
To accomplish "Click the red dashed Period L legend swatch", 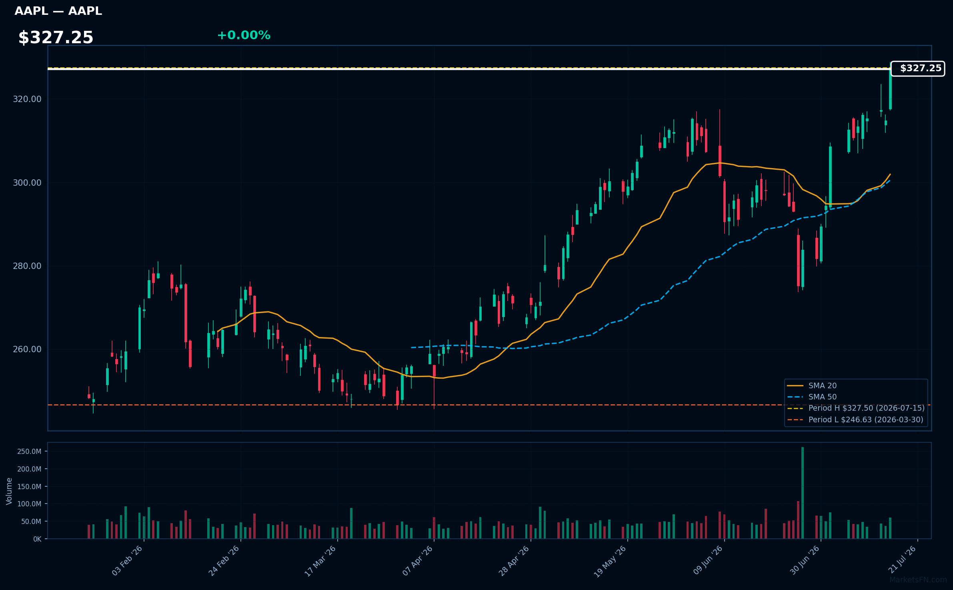I will coord(795,420).
